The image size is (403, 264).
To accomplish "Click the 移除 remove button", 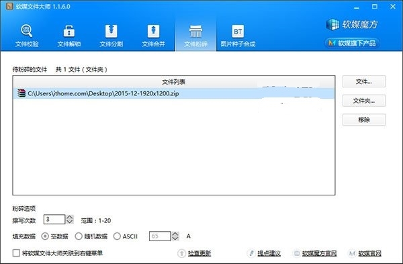I will point(364,120).
